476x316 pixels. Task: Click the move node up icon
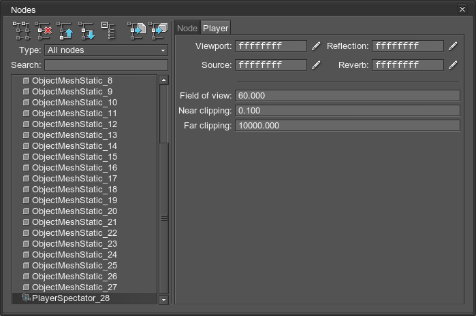click(x=65, y=30)
